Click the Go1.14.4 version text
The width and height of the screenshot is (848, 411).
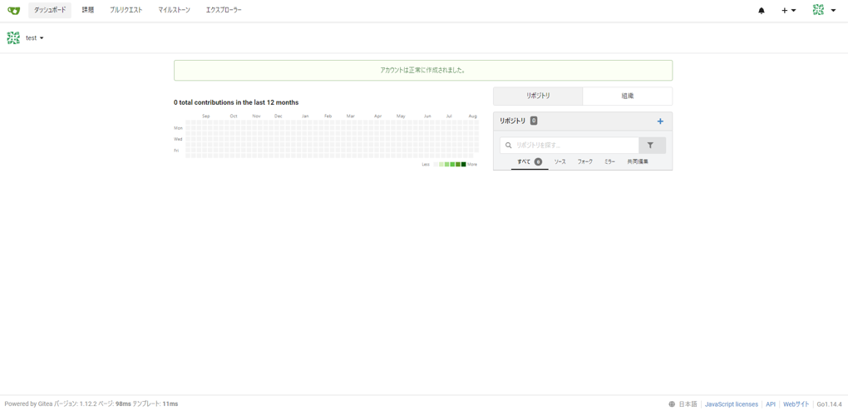coord(829,404)
